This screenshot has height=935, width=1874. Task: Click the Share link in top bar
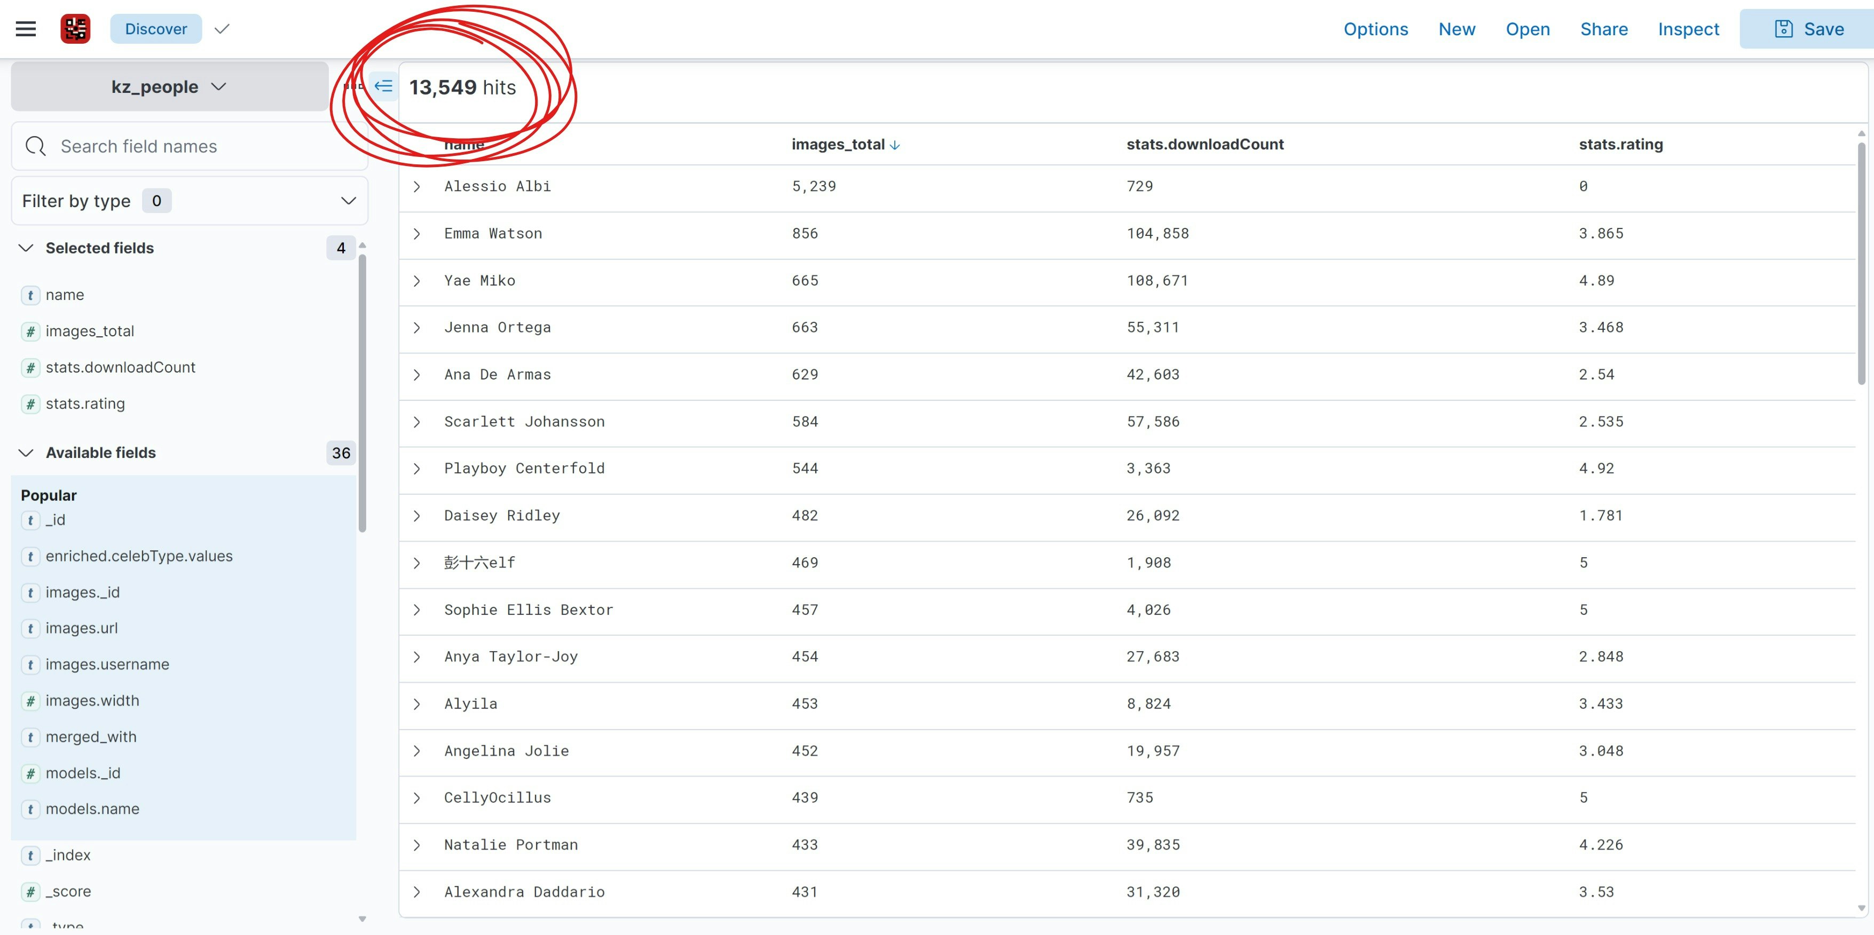click(x=1603, y=29)
